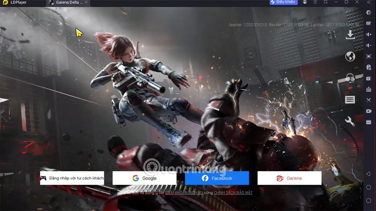This screenshot has height=211, width=376.
Task: Take a screenshot with the scissors icon
Action: [x=368, y=100]
